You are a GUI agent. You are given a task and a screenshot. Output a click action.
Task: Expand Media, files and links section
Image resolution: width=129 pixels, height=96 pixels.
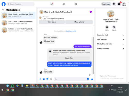pyautogui.click(x=111, y=44)
